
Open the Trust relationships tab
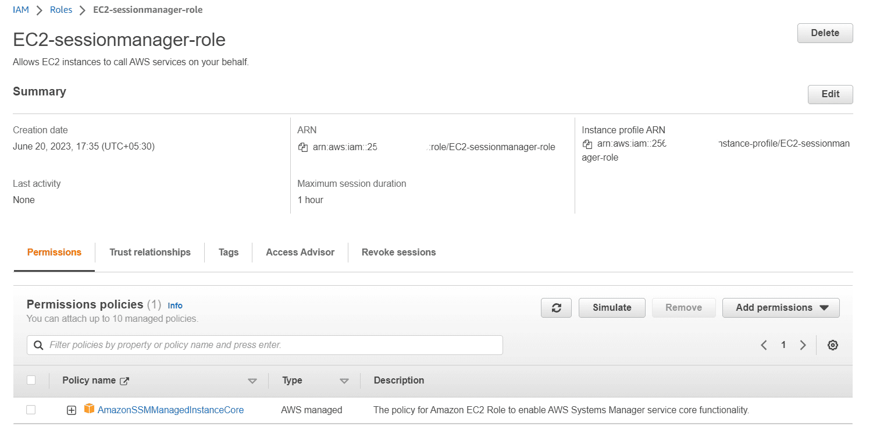[150, 252]
